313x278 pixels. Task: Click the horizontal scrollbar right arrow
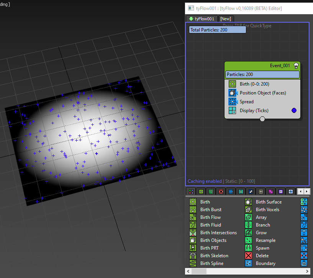pos(307,271)
